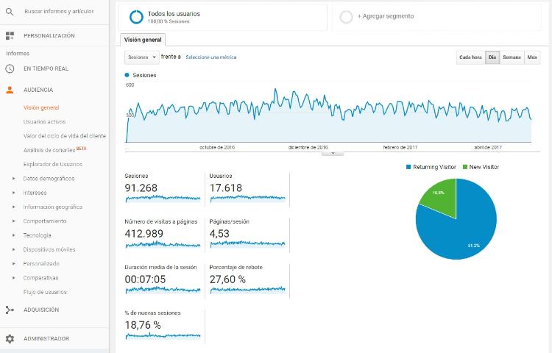
Task: Set chart granularity to Semana
Action: [512, 57]
